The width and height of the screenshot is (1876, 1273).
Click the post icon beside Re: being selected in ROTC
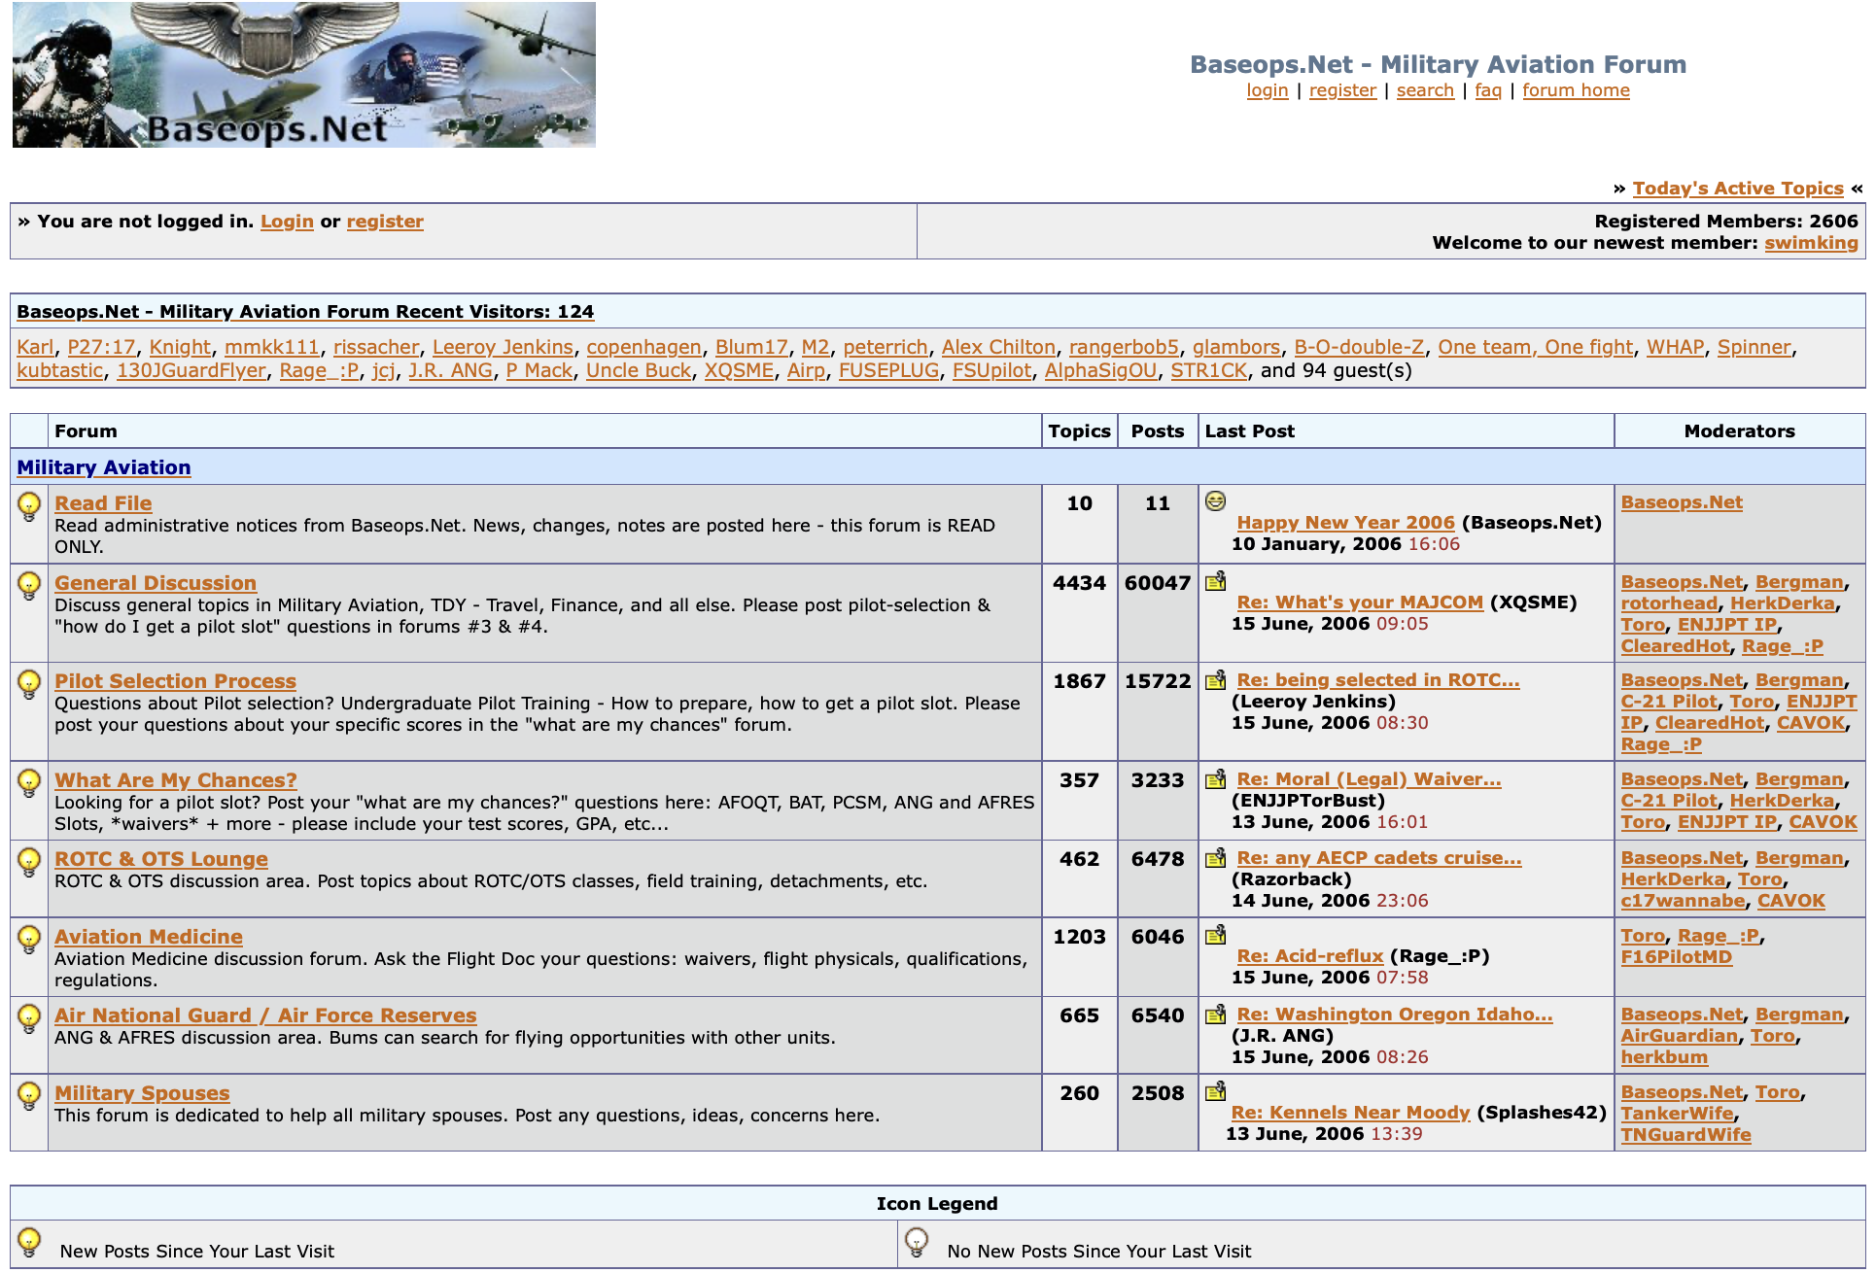point(1215,680)
